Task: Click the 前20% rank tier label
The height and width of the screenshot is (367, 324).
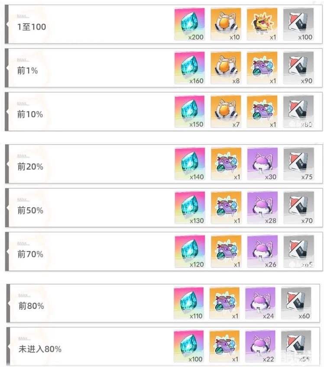Action: coord(30,167)
